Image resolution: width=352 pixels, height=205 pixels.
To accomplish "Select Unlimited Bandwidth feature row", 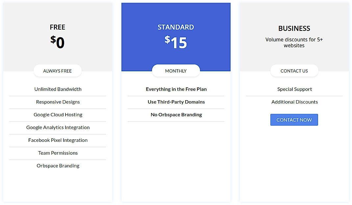I will pyautogui.click(x=58, y=89).
